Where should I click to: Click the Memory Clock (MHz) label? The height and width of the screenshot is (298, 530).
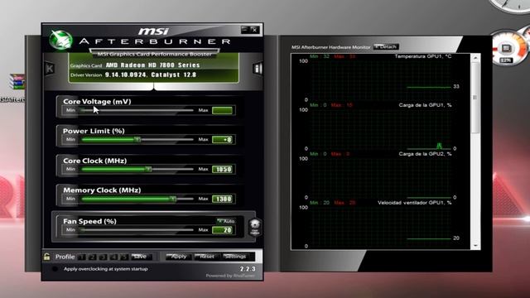click(102, 190)
